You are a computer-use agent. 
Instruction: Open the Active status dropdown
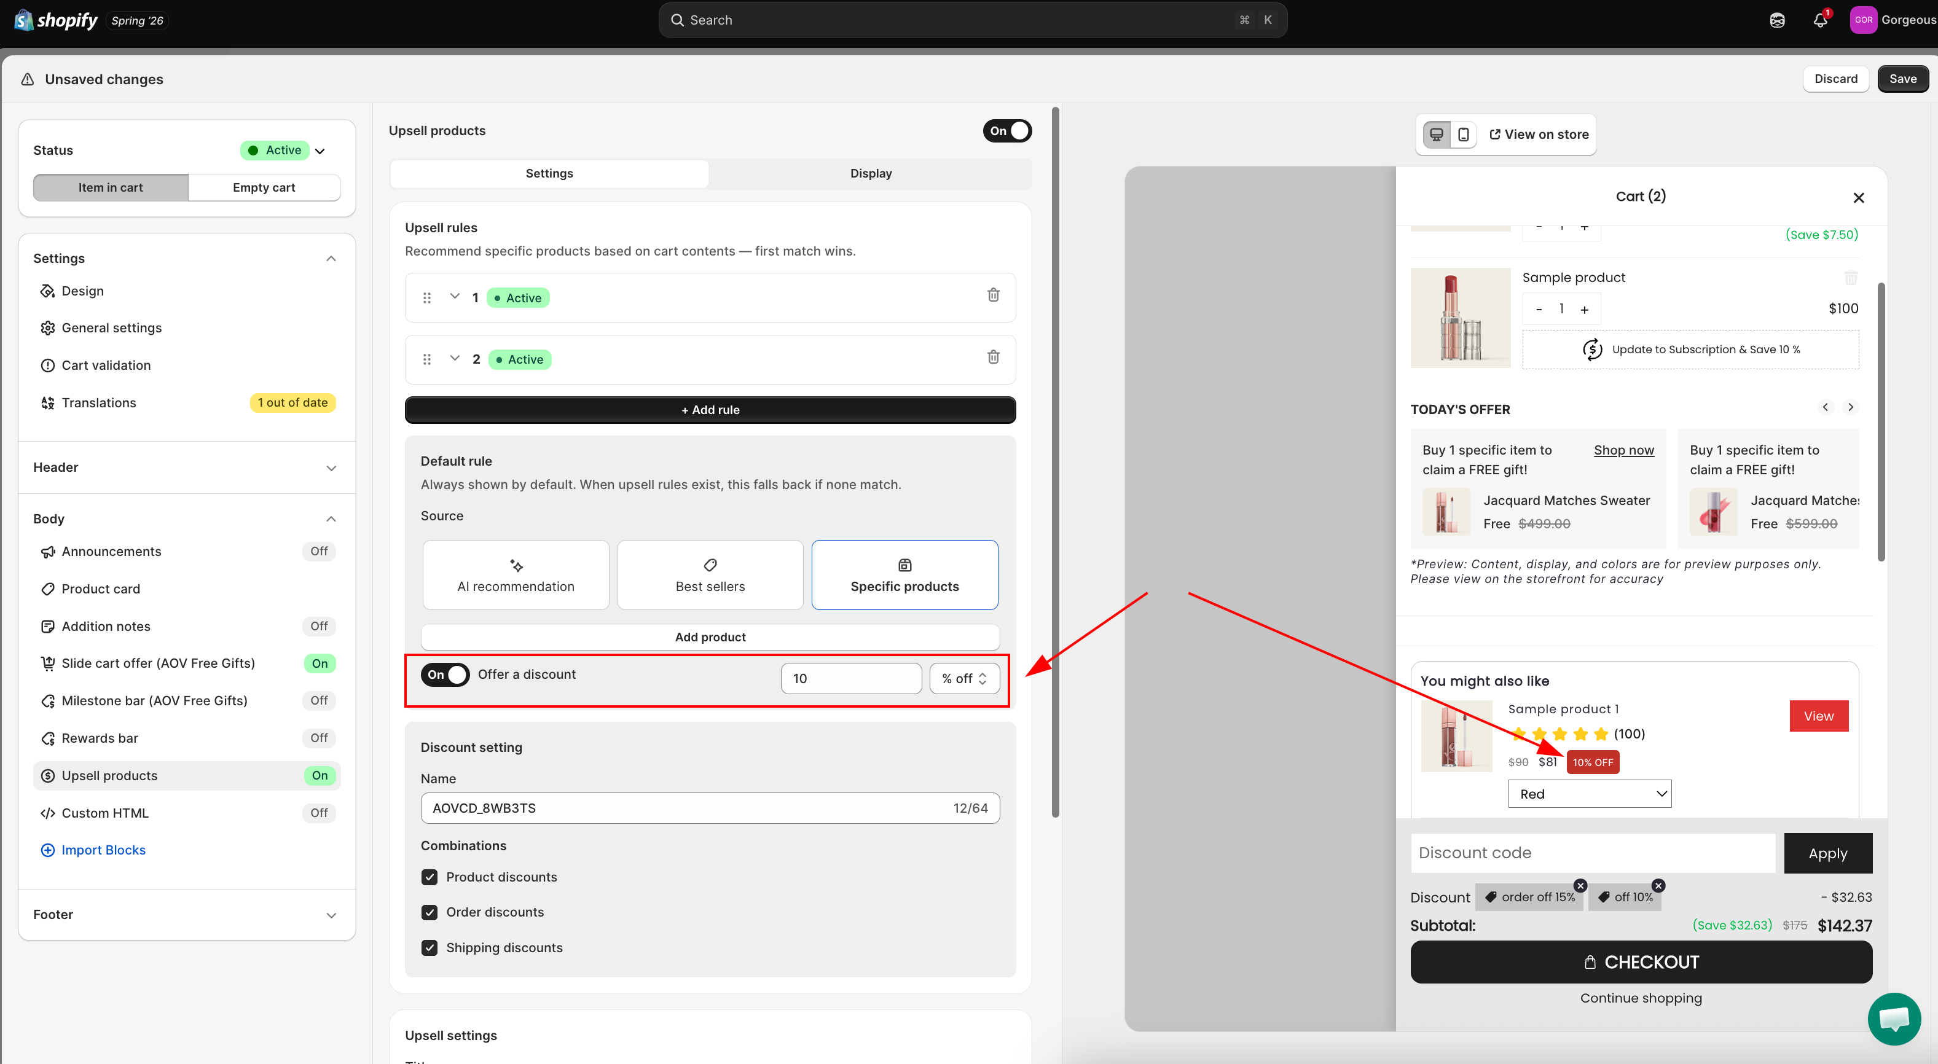pyautogui.click(x=284, y=151)
